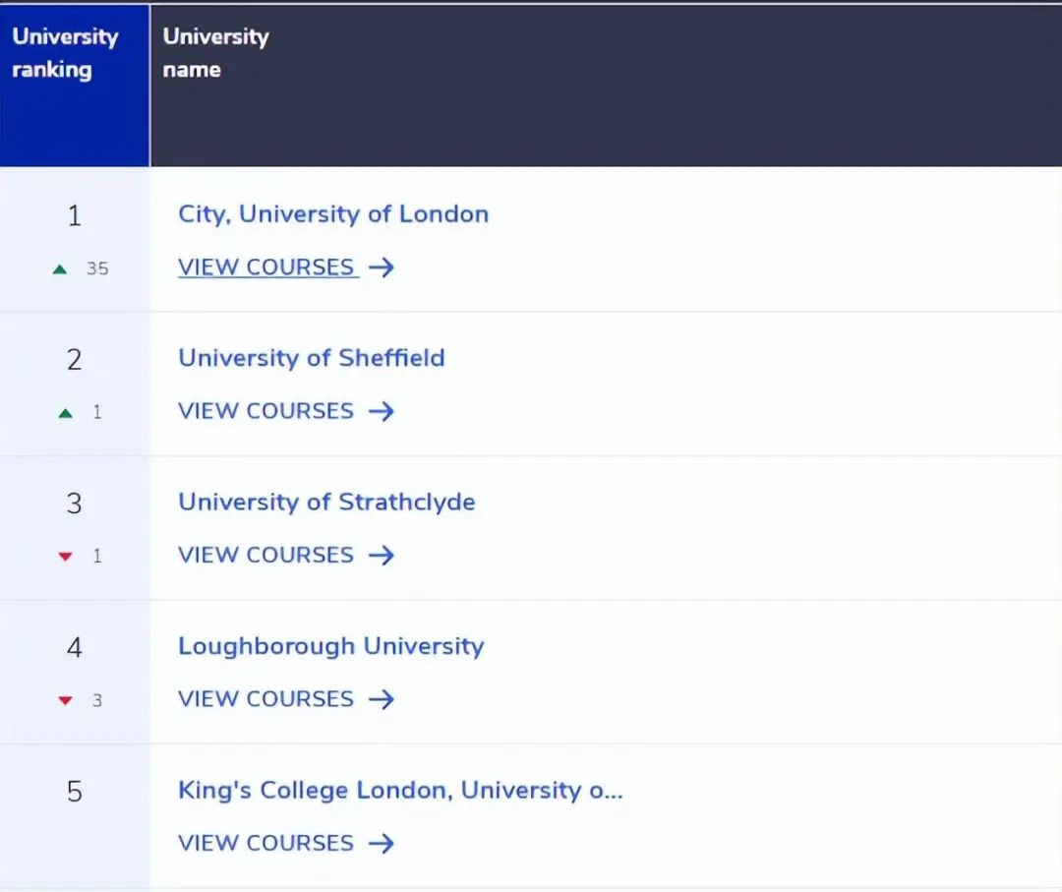Click VIEW COURSES under University of Sheffield
The image size is (1062, 892).
click(x=265, y=411)
